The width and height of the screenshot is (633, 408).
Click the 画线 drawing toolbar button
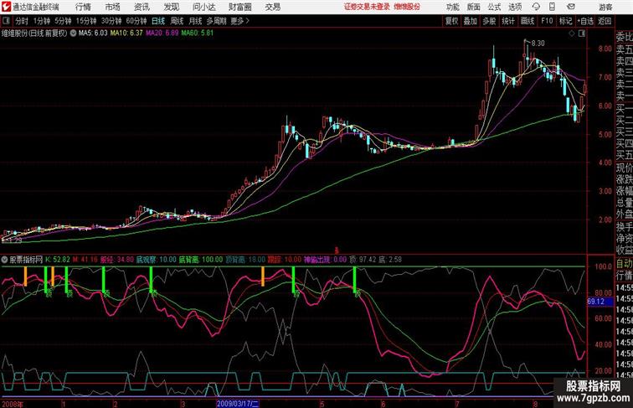click(x=527, y=21)
